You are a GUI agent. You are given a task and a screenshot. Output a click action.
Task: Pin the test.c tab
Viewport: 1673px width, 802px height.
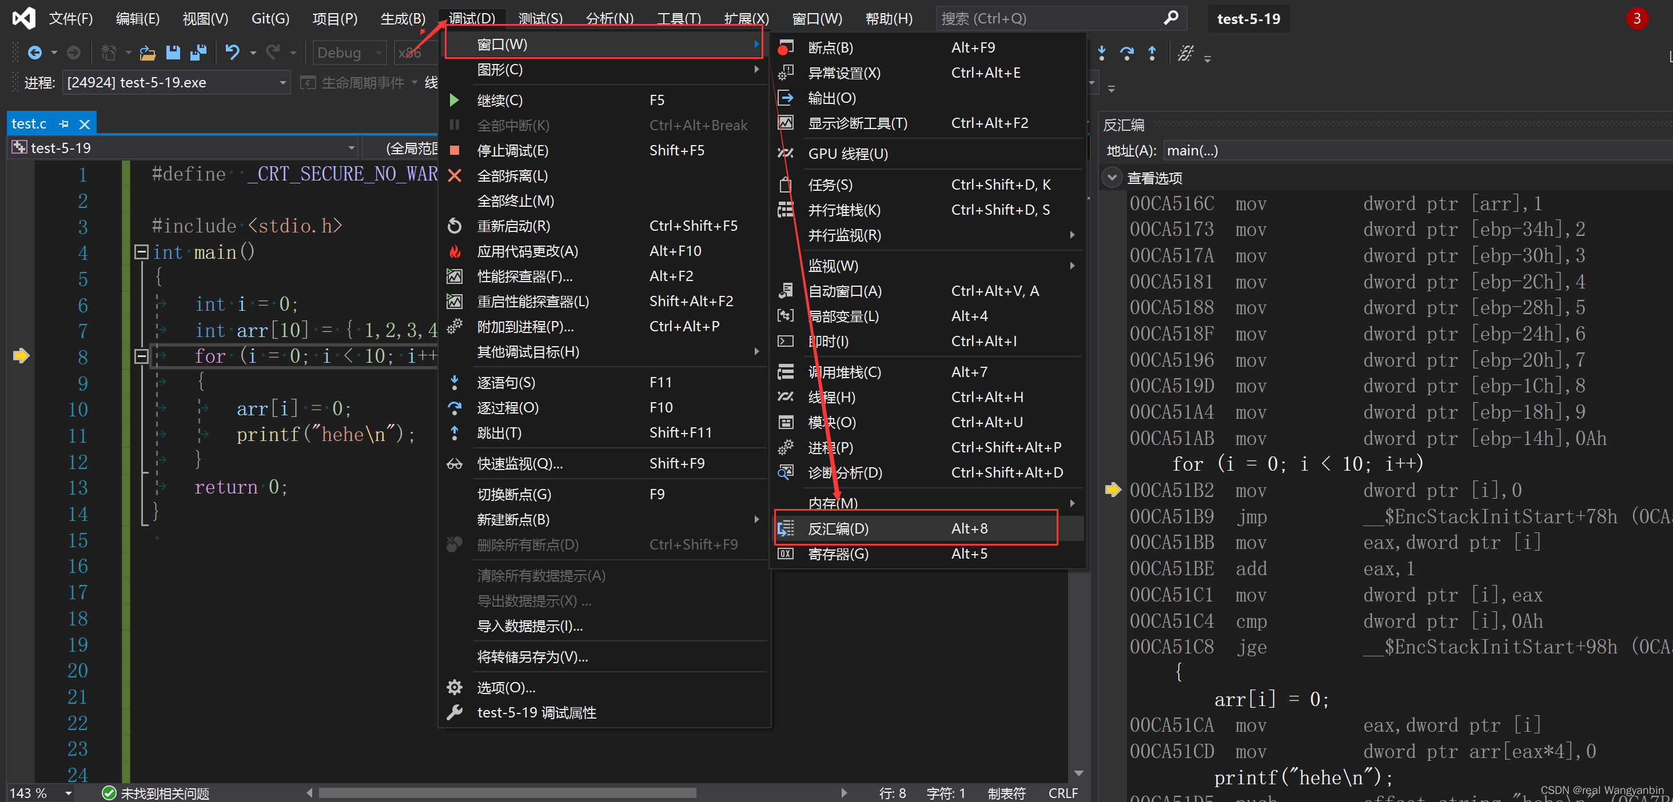point(63,123)
